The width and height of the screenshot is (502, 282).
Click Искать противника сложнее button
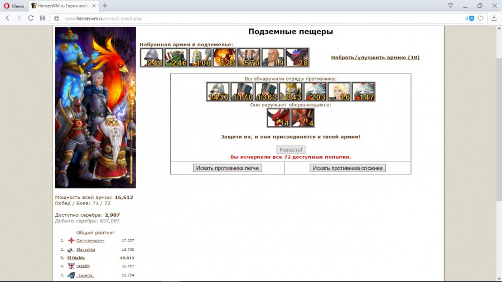click(x=347, y=168)
